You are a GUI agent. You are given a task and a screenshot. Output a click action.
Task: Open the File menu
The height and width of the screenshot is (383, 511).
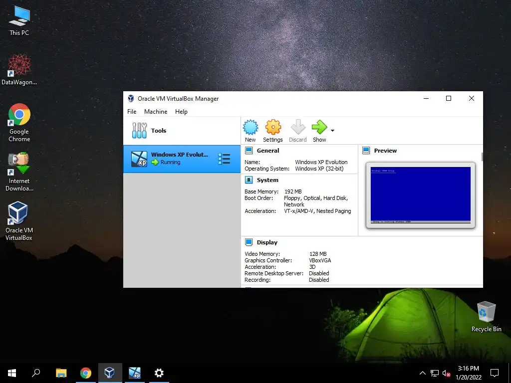(x=132, y=111)
